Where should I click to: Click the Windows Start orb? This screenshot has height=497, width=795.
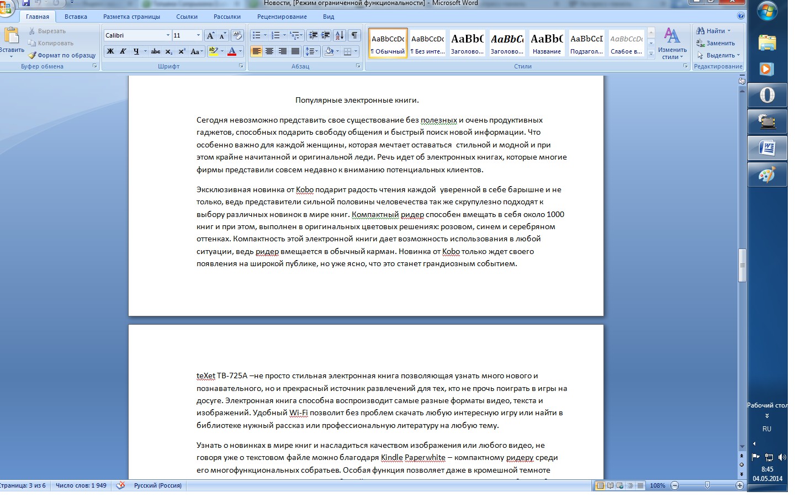point(767,12)
